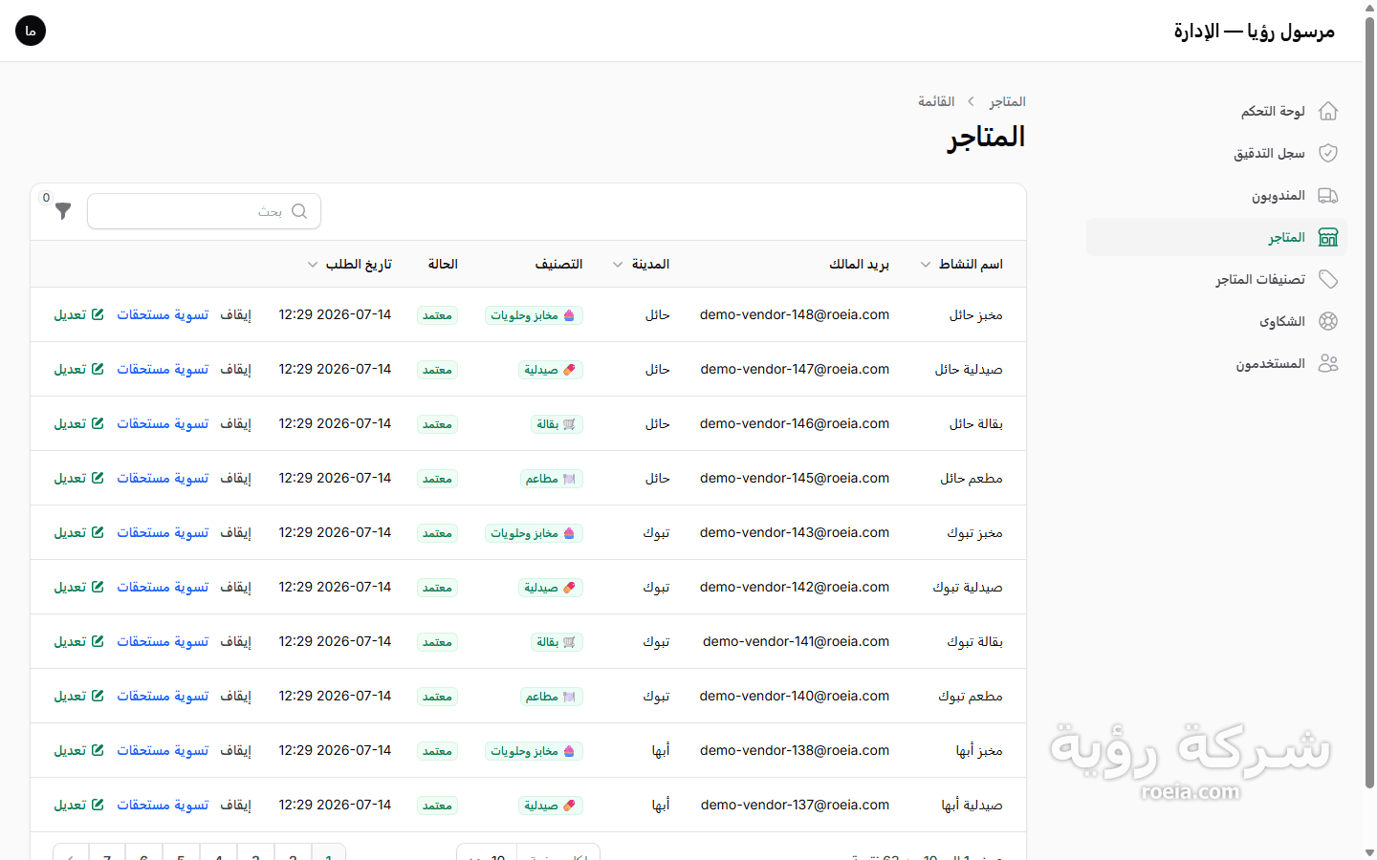Image resolution: width=1377 pixels, height=860 pixels.
Task: Click مطاعم badge in مطعم حائل row
Action: pos(551,479)
